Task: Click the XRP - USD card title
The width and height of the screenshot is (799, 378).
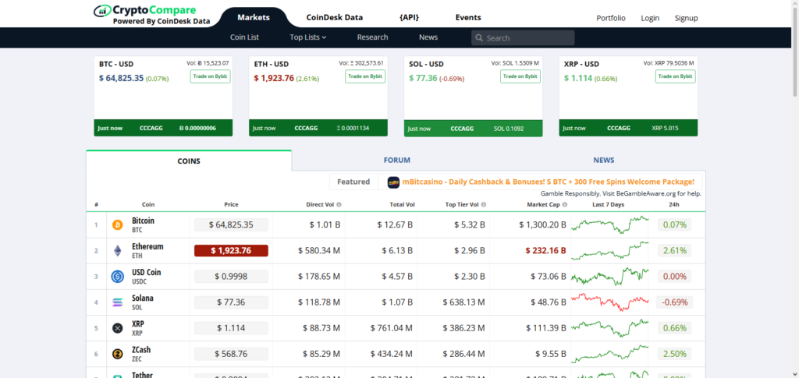Action: 581,64
